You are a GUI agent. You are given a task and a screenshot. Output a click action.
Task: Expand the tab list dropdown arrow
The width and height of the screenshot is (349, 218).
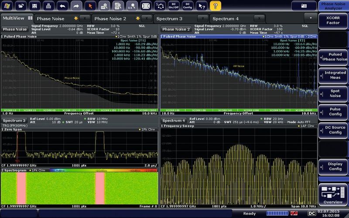tap(311, 19)
